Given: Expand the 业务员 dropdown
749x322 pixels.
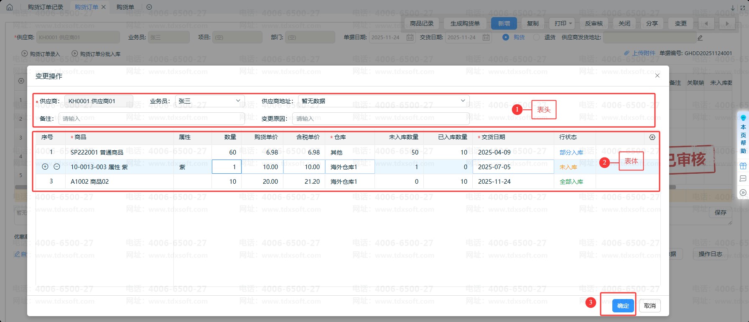Looking at the screenshot, I should click(210, 101).
